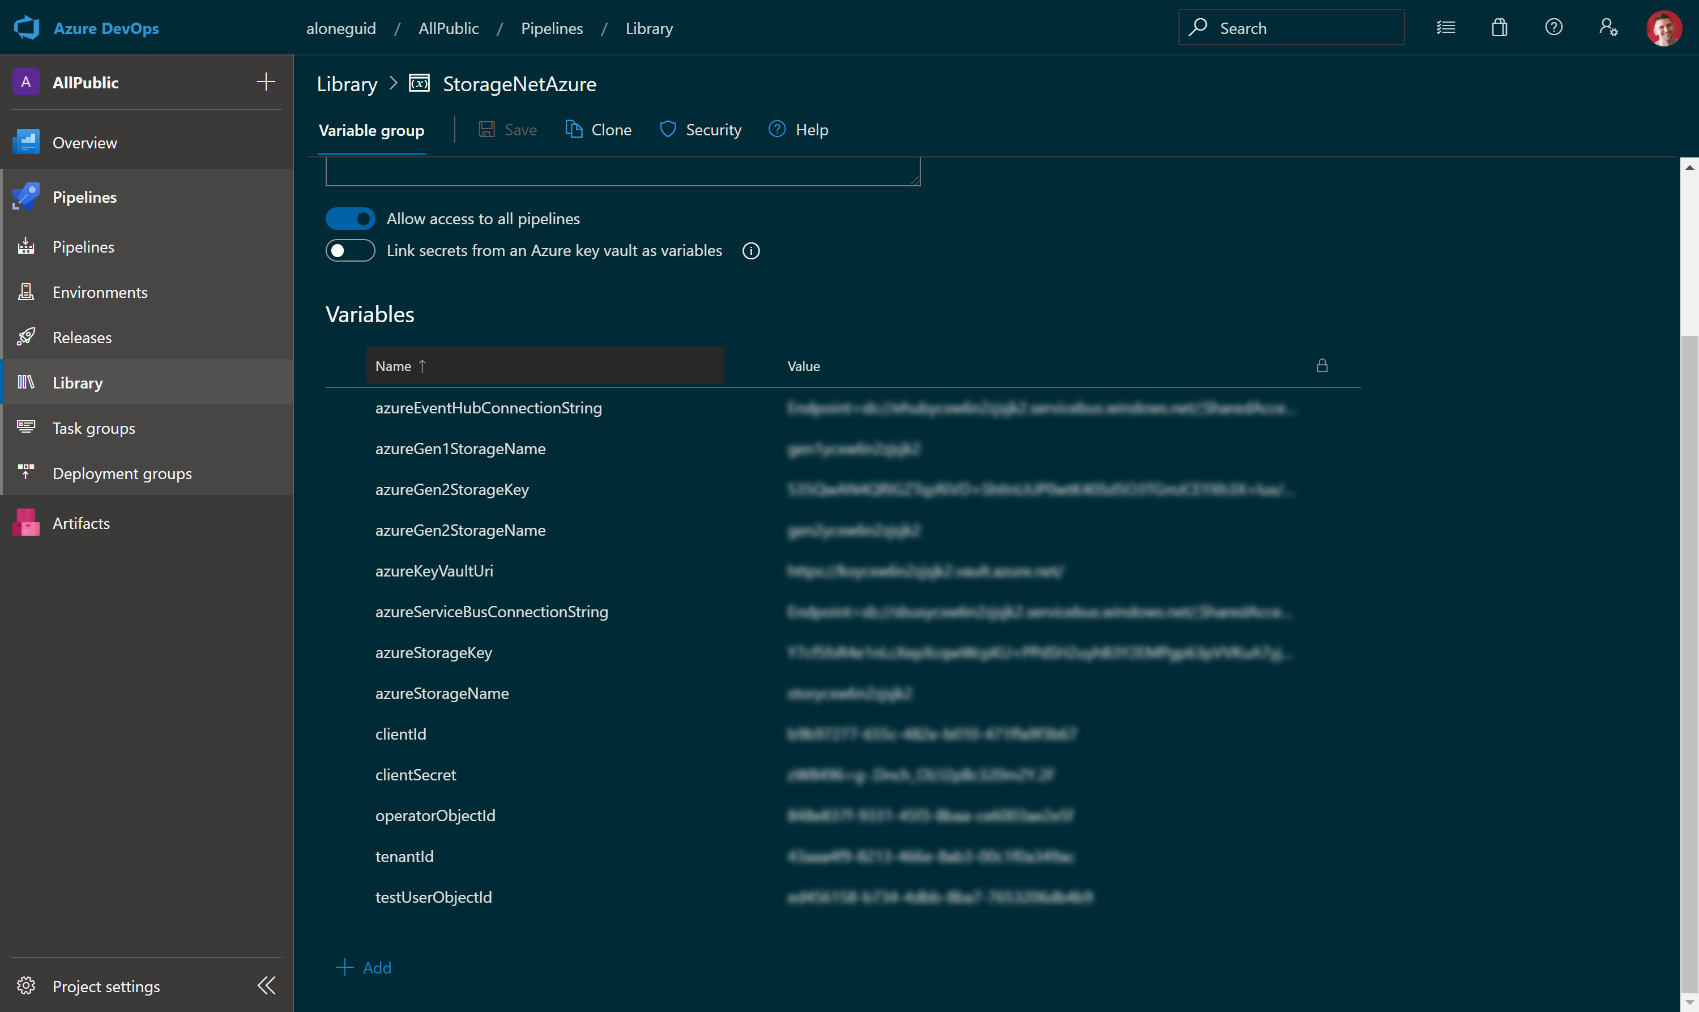This screenshot has width=1699, height=1012.
Task: Toggle Allow access to all pipelines
Action: [351, 219]
